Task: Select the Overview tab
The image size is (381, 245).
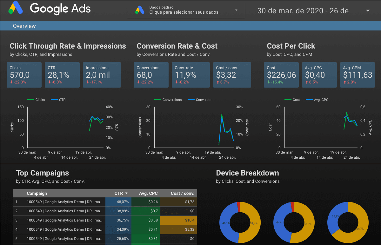Action: [x=24, y=26]
